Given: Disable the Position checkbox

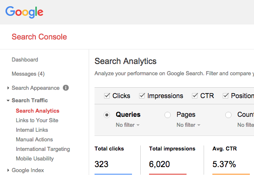Looking at the screenshot, I should 226,96.
